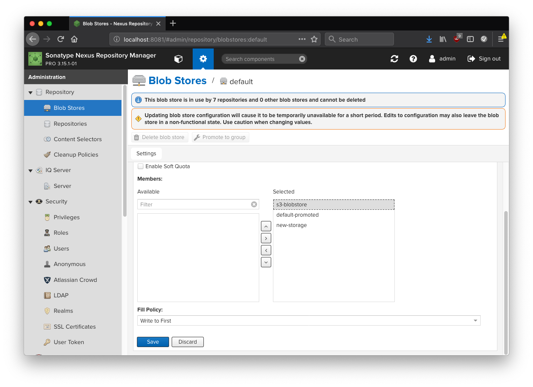Focus the Firefox Search box
This screenshot has width=533, height=387.
[359, 39]
